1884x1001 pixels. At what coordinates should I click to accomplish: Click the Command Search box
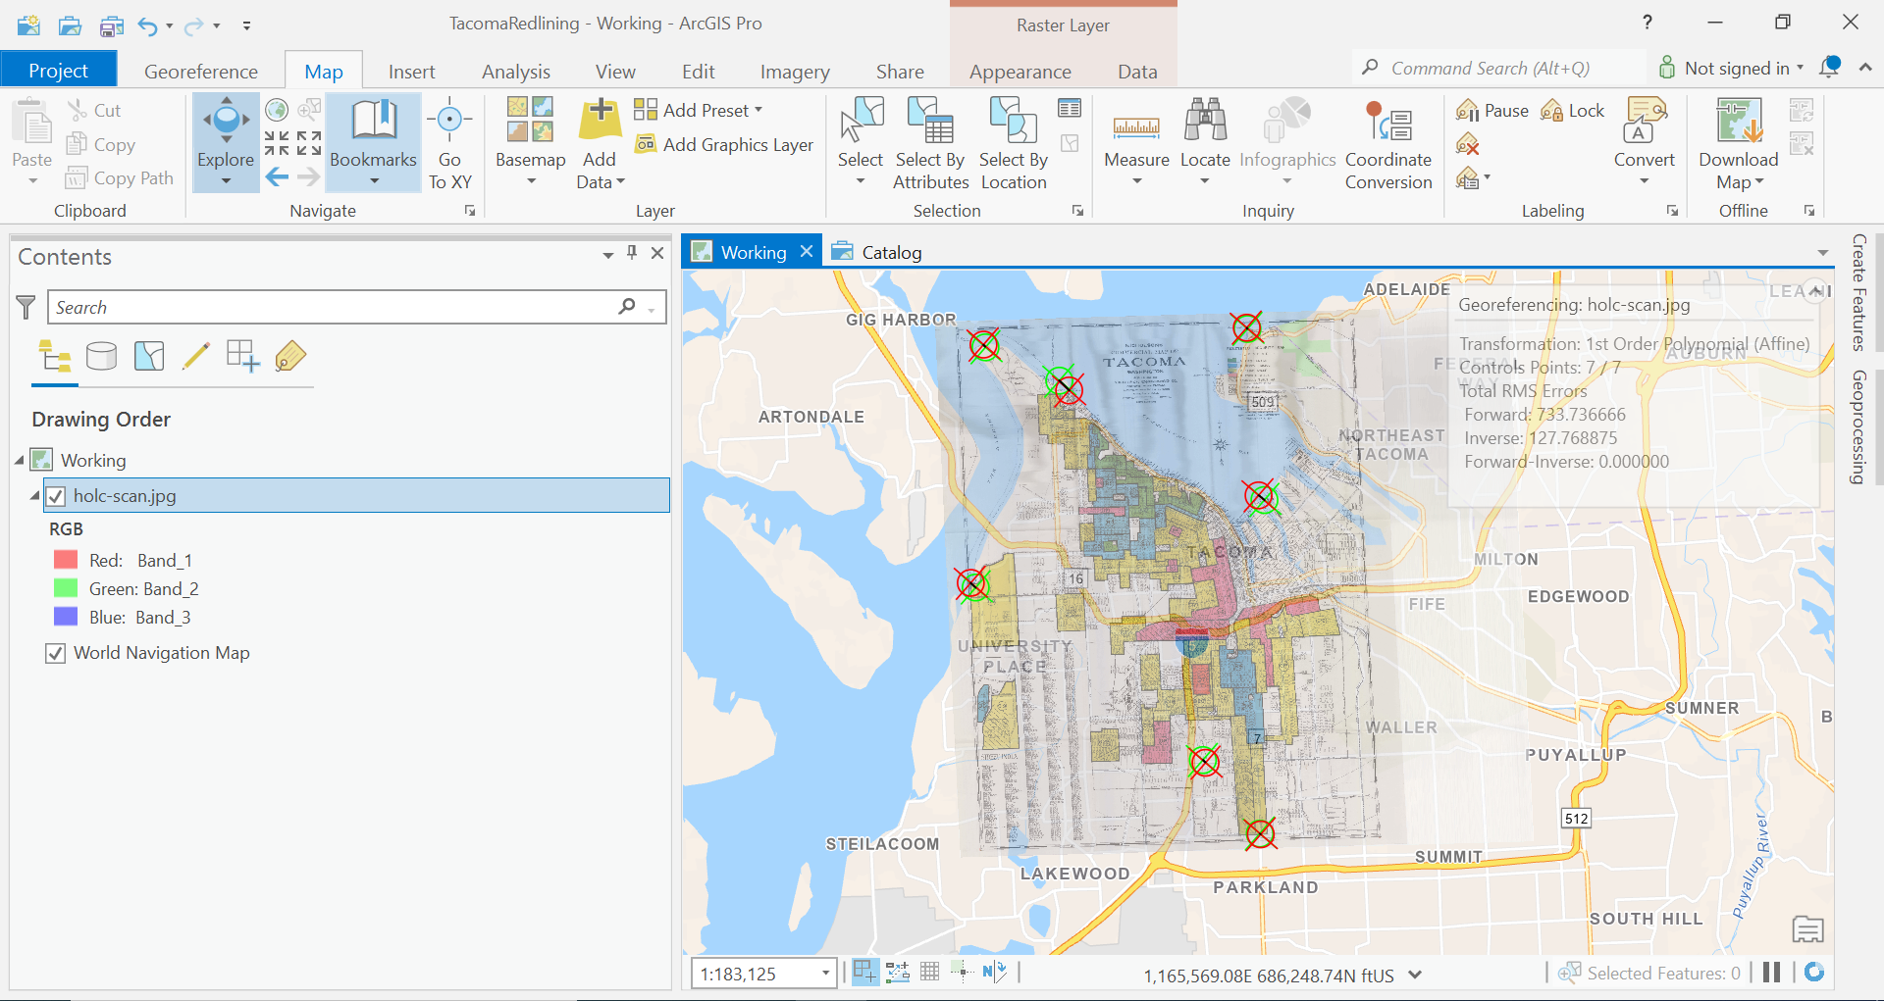1498,68
